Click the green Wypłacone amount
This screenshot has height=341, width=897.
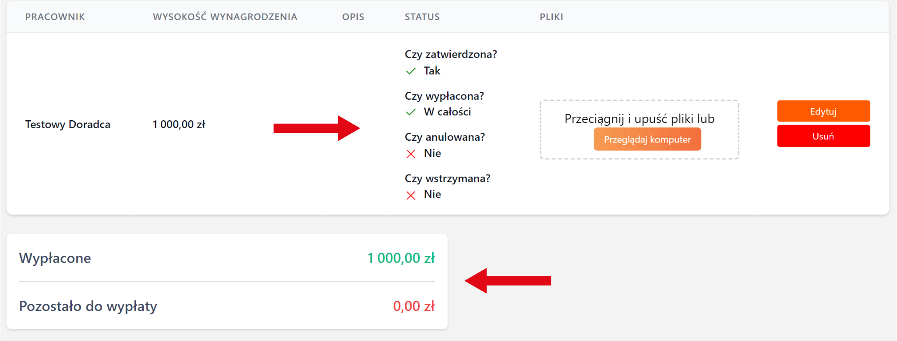point(401,258)
